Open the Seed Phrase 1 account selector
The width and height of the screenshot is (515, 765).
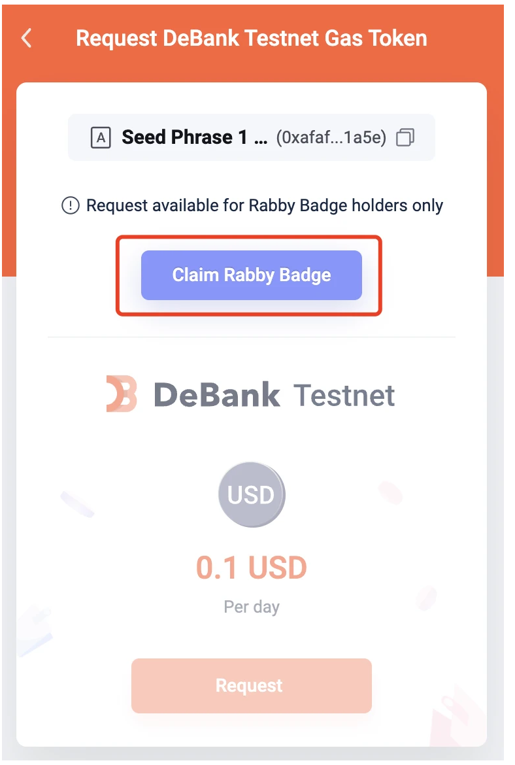pos(252,137)
